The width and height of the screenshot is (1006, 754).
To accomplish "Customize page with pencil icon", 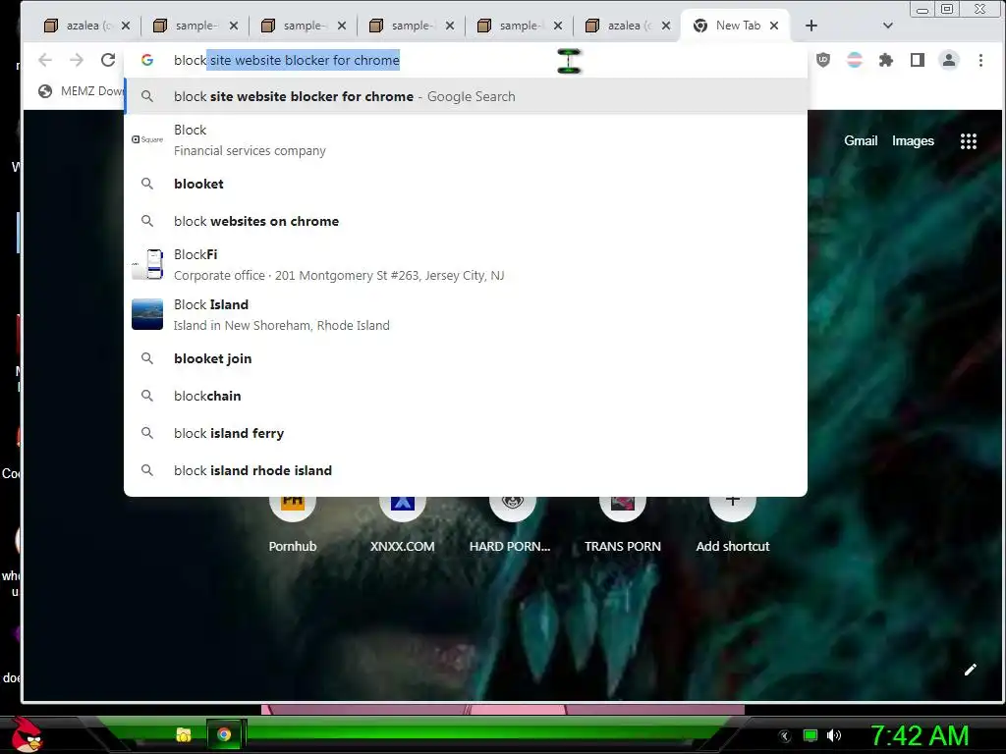I will 970,670.
